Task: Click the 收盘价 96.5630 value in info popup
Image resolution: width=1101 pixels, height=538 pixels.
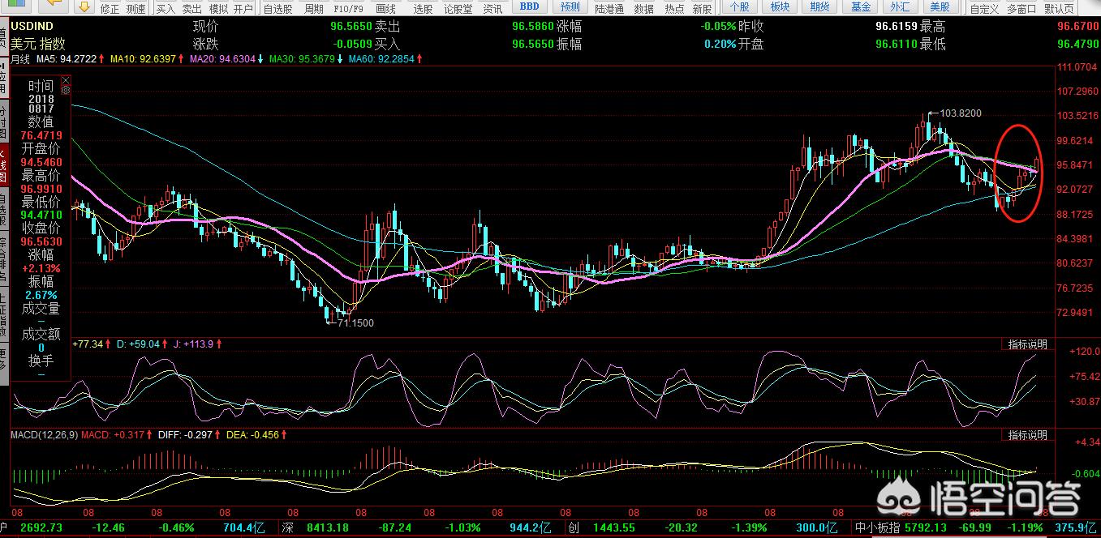Action: click(x=41, y=241)
